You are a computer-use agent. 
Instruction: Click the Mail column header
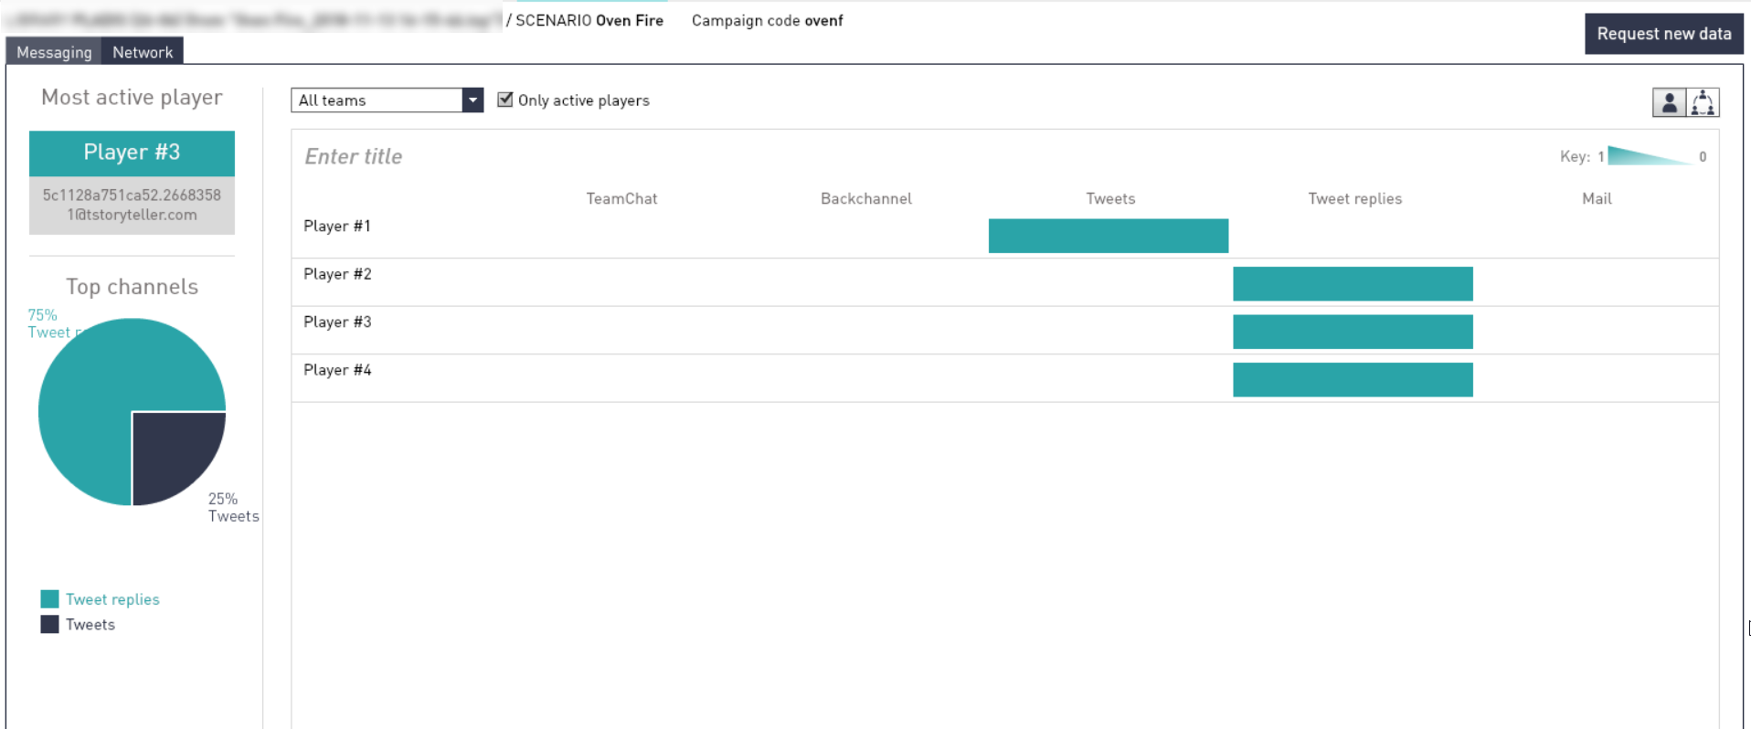(1597, 198)
